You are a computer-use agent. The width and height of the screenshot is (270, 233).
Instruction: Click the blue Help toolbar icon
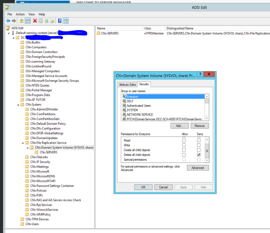[60, 21]
